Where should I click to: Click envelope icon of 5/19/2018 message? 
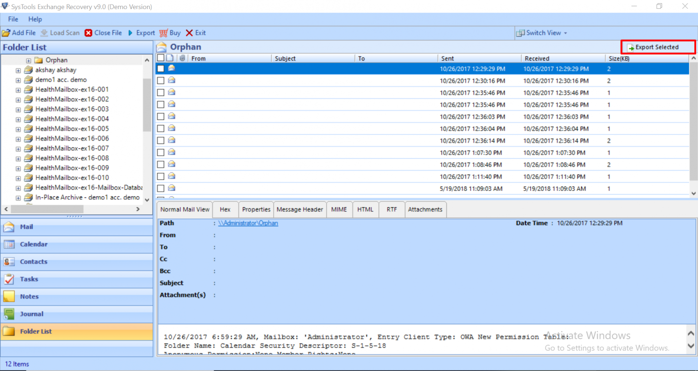pos(171,188)
